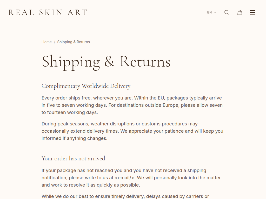
Task: Click the word ART in the logo
Action: (77, 12)
